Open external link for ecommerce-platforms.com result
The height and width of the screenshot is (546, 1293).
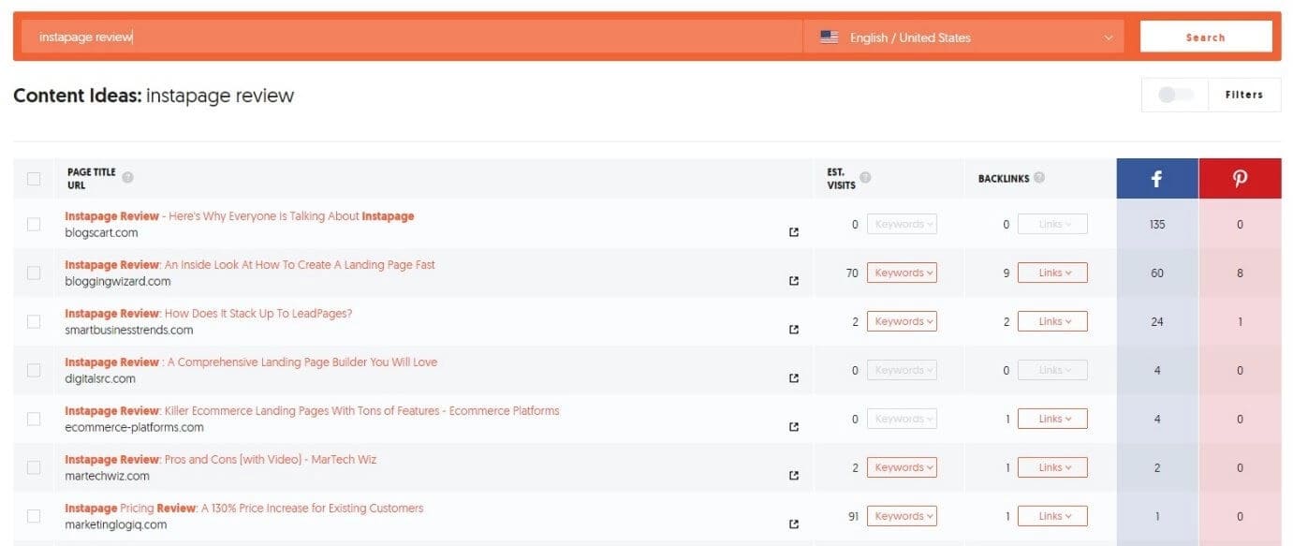click(794, 427)
